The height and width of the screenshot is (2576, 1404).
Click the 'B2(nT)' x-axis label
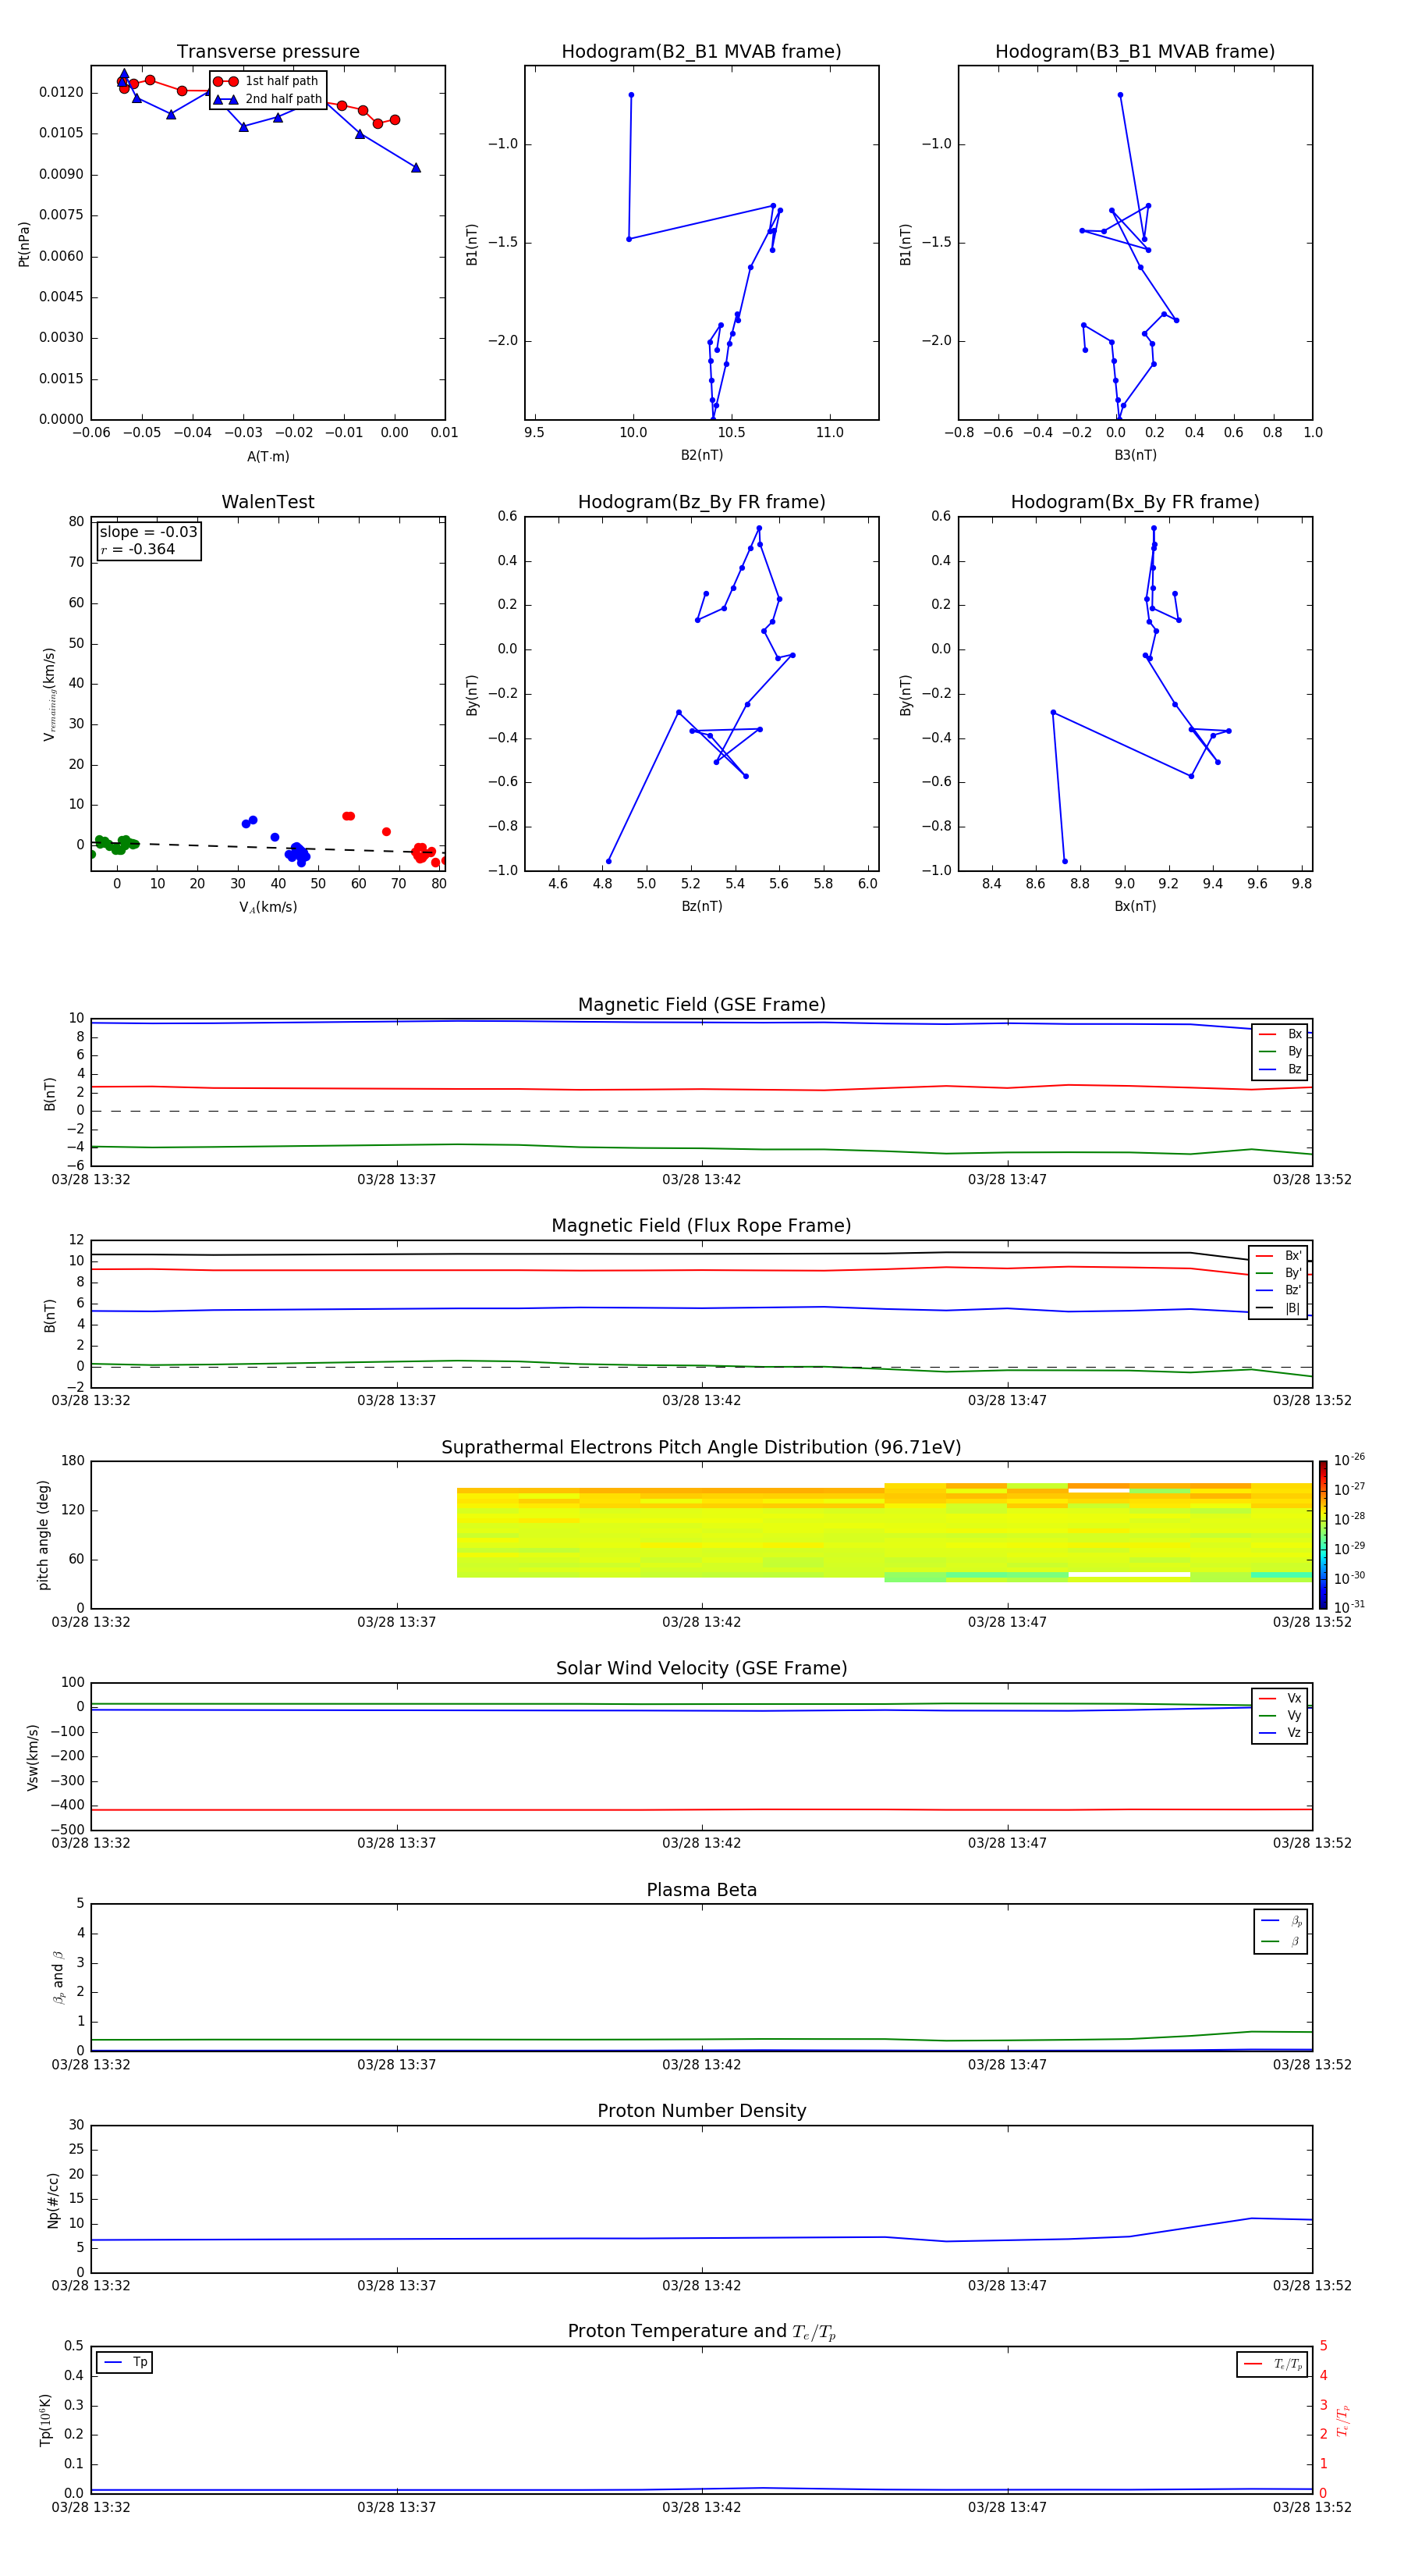(701, 455)
